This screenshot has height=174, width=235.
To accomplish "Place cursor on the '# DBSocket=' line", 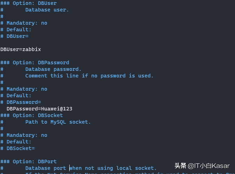I will (17, 148).
